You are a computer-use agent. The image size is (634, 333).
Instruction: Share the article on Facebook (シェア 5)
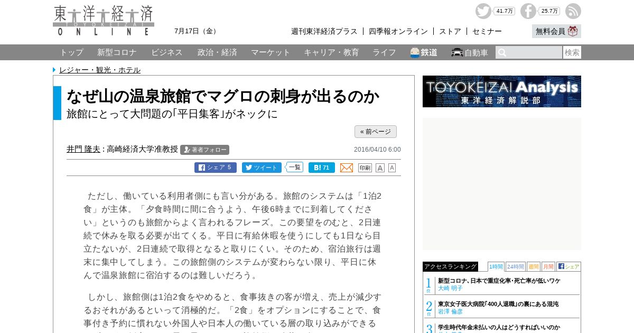[216, 168]
